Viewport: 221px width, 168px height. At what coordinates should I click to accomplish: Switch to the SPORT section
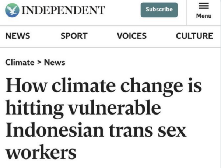pos(74,36)
